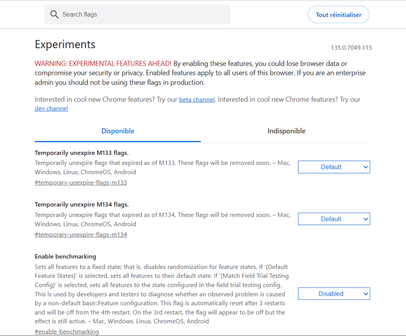Open the Enable benchmarking dropdown
This screenshot has width=406, height=336.
[x=334, y=294]
